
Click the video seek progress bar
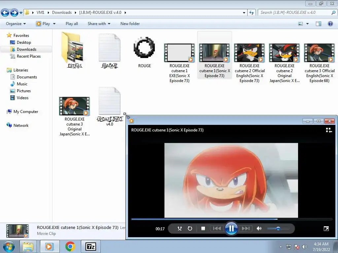click(x=231, y=219)
